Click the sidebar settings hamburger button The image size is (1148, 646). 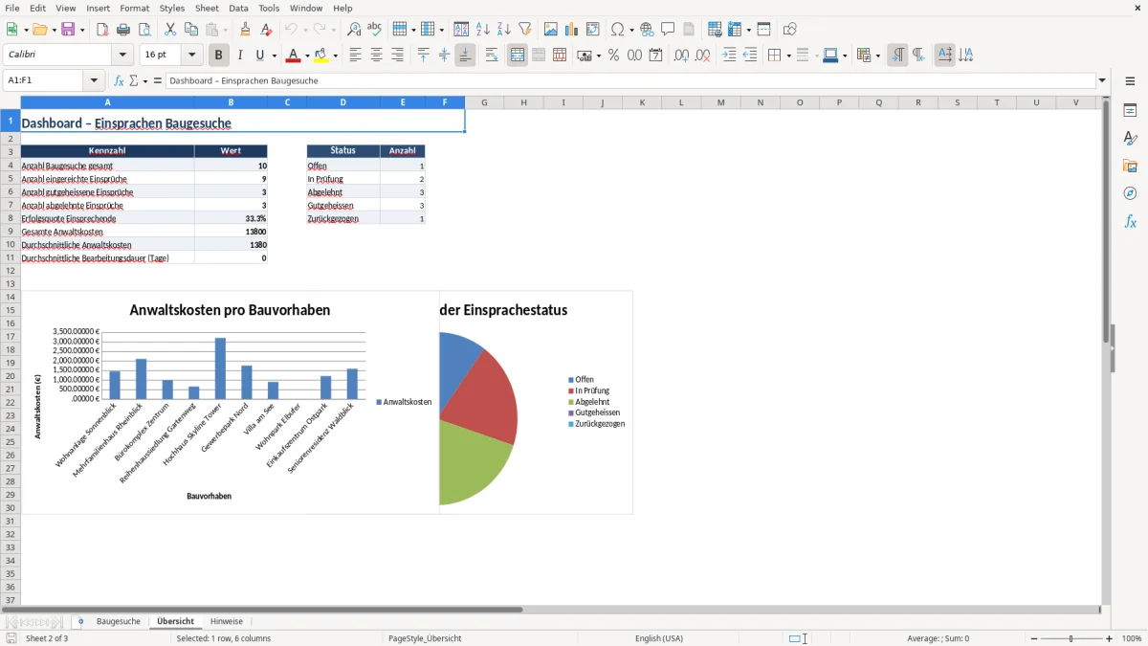tap(1130, 80)
